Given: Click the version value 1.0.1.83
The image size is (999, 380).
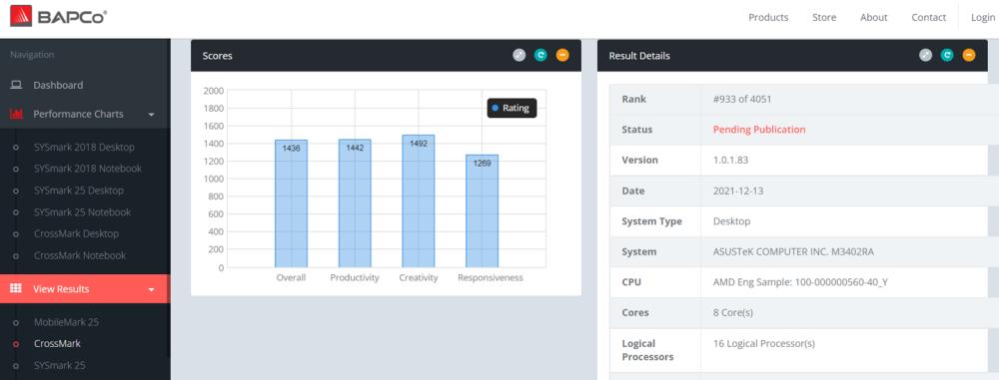Looking at the screenshot, I should (731, 160).
